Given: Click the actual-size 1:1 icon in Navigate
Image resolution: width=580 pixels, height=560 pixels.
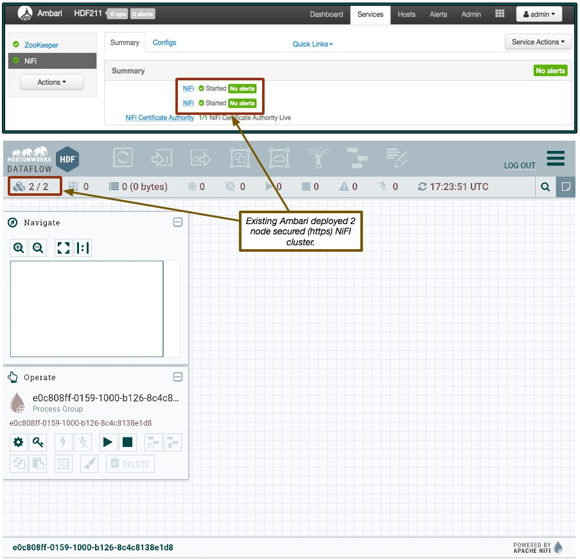Looking at the screenshot, I should [x=83, y=247].
